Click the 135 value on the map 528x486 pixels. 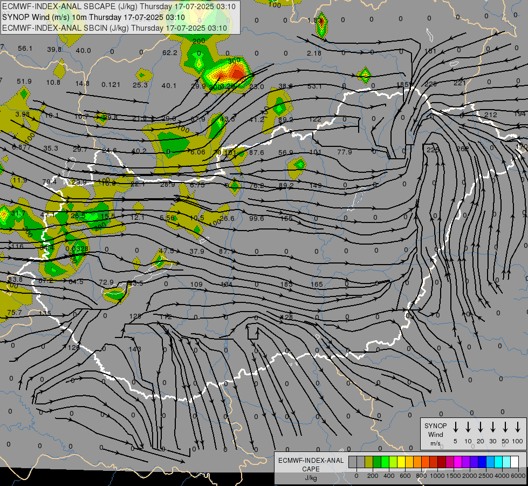pyautogui.click(x=45, y=313)
